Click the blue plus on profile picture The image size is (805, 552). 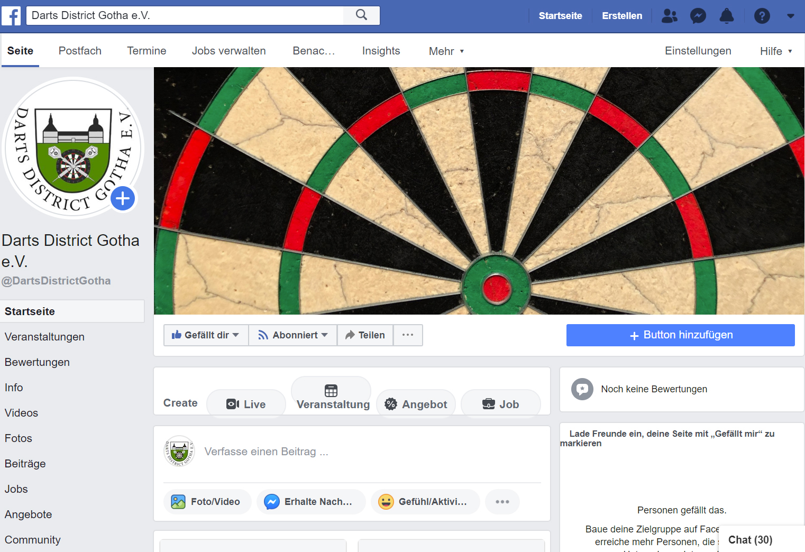pyautogui.click(x=123, y=198)
